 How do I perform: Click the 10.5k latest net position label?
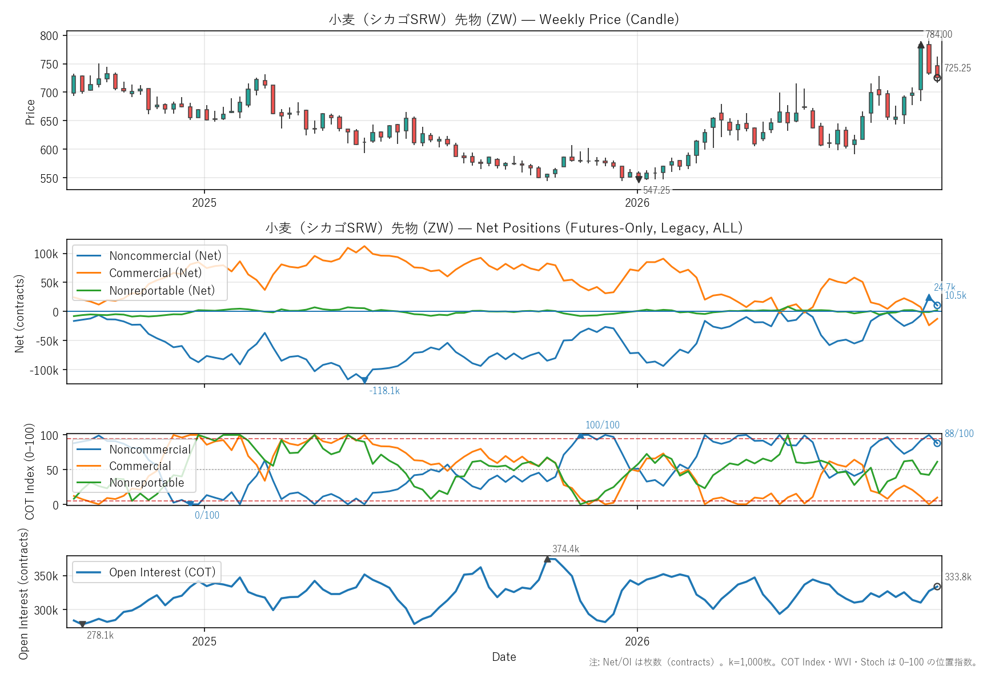click(x=956, y=295)
